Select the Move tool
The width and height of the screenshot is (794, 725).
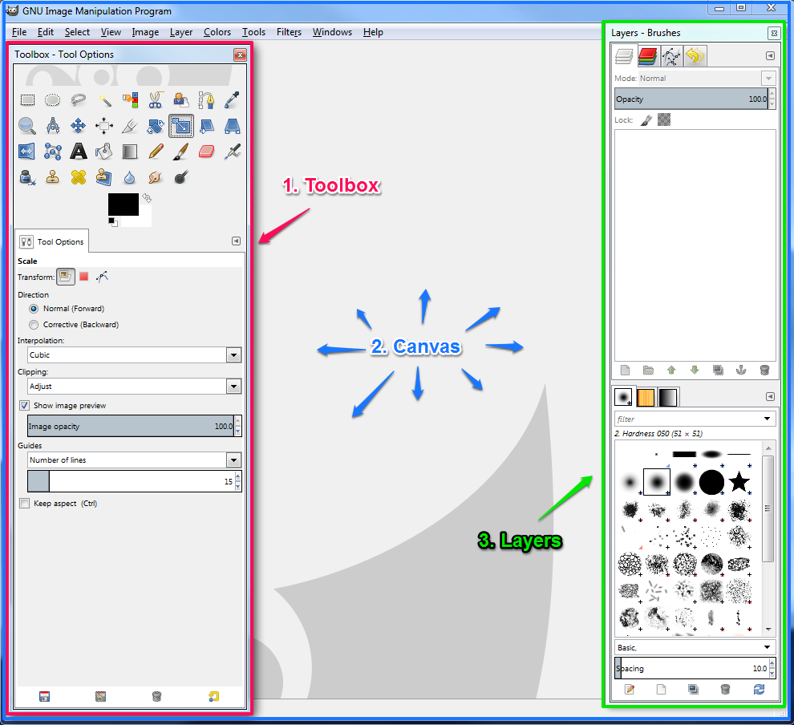coord(79,126)
